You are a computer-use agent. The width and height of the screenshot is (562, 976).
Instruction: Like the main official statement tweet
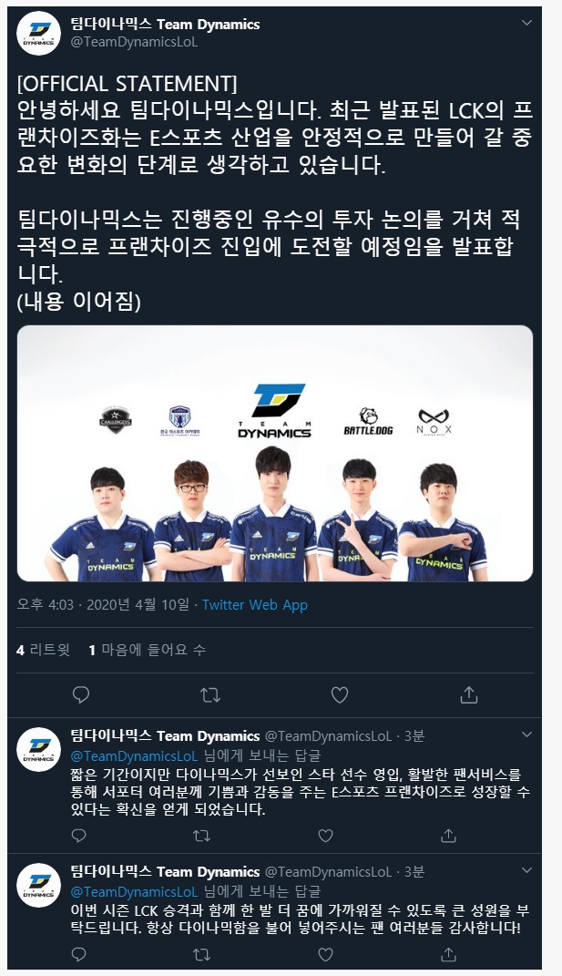[x=339, y=694]
